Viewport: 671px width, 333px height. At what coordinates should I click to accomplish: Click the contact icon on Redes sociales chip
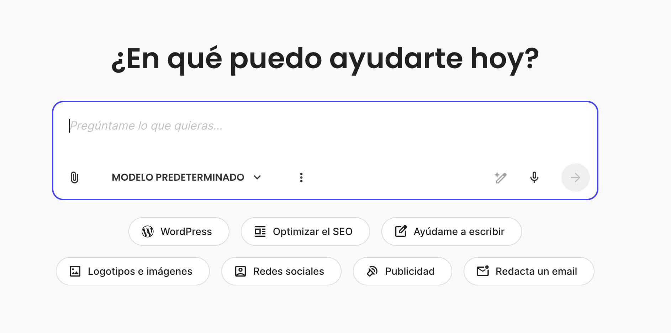[x=240, y=271]
